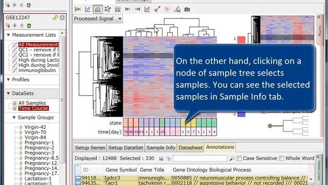Click move down arrow under GSE12247

(15, 26)
